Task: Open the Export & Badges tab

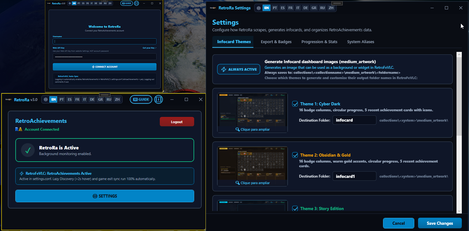Action: [276, 42]
